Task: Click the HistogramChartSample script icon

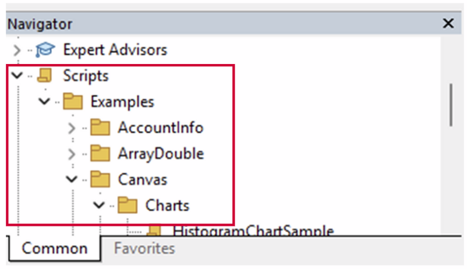Action: point(155,231)
